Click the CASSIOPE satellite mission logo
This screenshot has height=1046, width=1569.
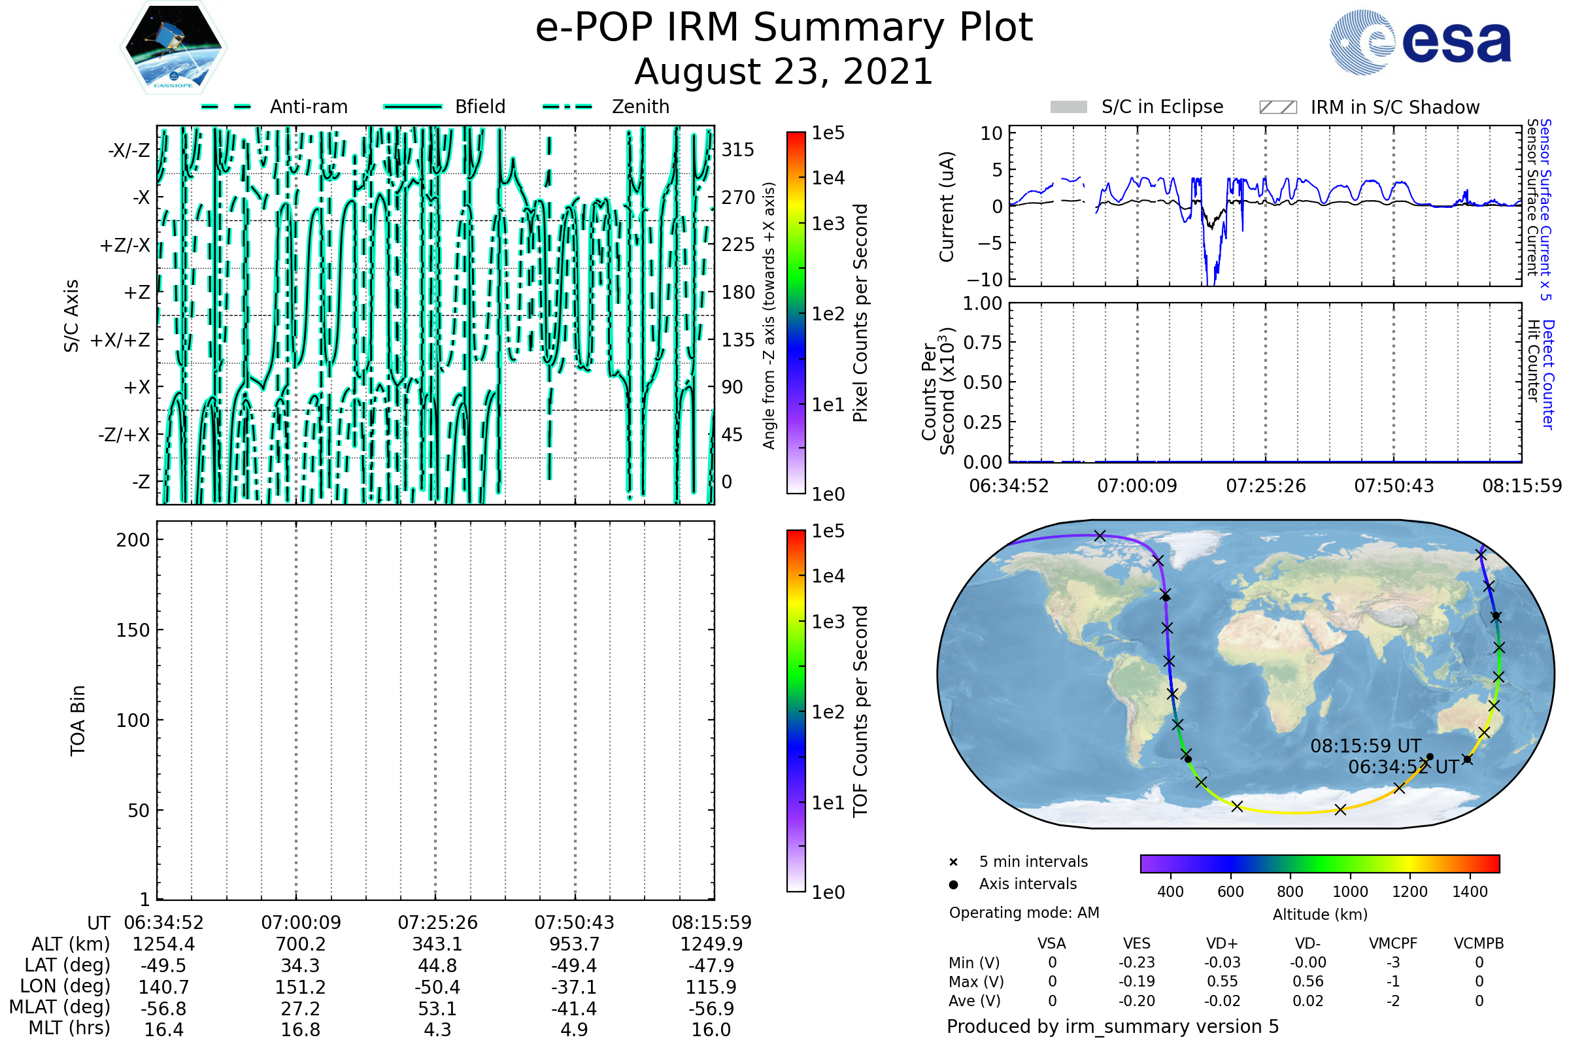coord(173,48)
